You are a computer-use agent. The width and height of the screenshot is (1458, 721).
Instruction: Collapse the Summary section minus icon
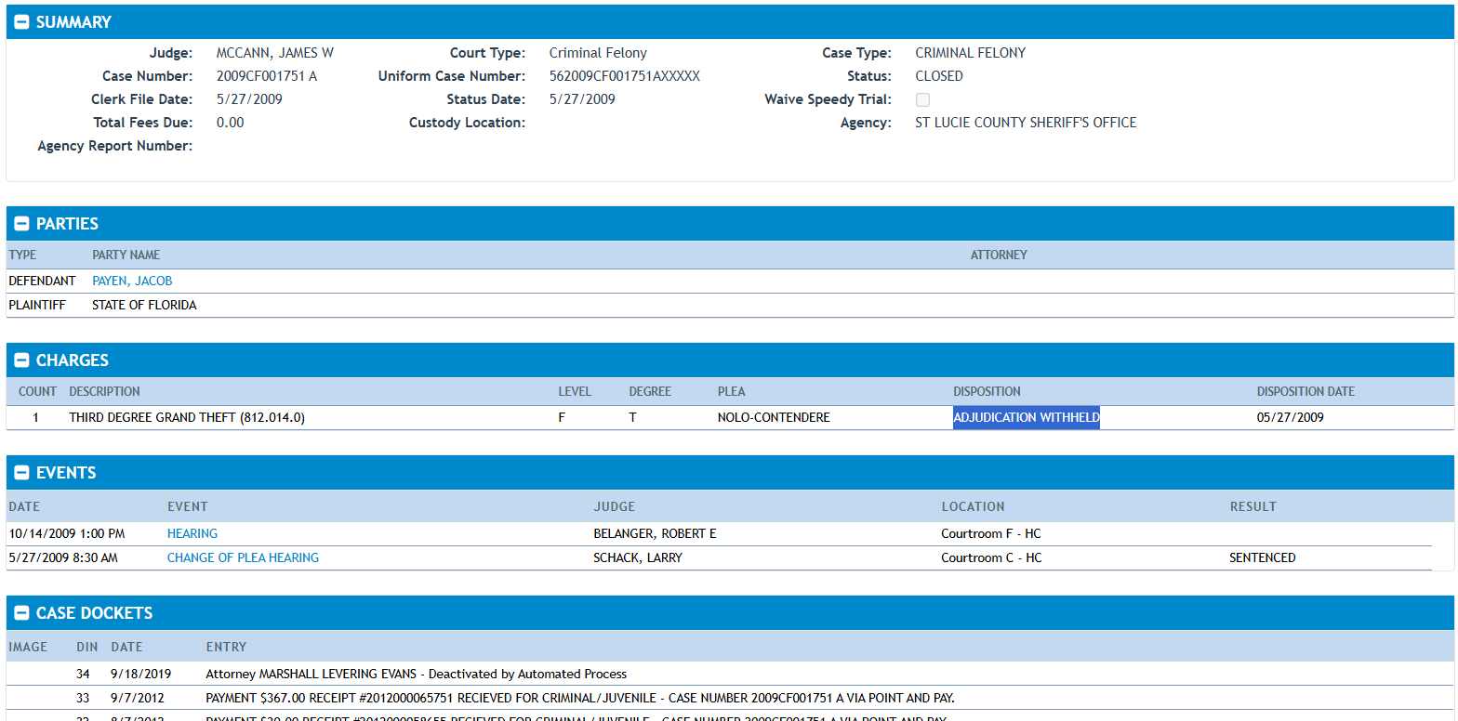pos(21,22)
